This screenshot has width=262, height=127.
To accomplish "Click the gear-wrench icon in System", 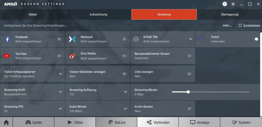I will 234,122.
